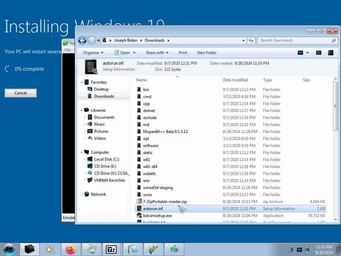Screen dimensions: 341x256
Task: Select the Mupen64++ Beta 0.1.3.12 folder icon
Action: point(139,131)
